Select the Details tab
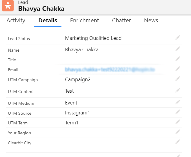The image size is (191, 157). click(48, 21)
